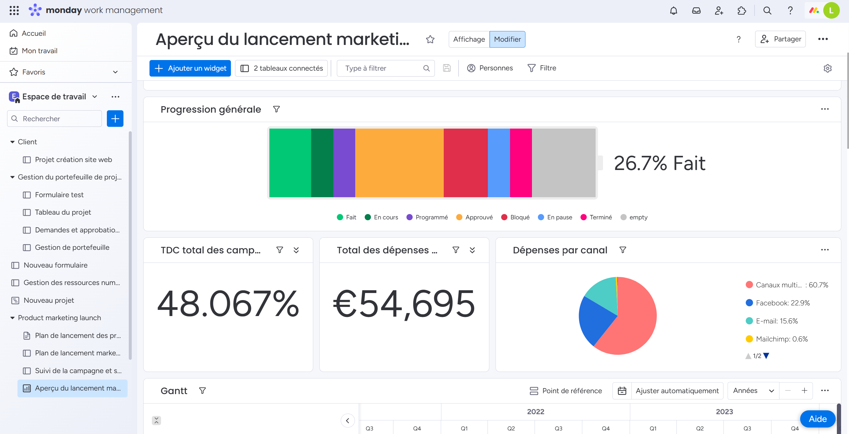This screenshot has width=849, height=434.
Task: Toggle Bloqué legend item
Action: [515, 217]
